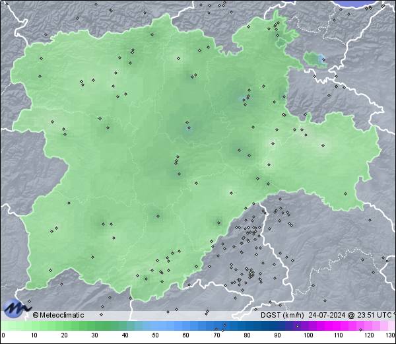Viewport: 396px width, 344px height.
Task: Click the scale label 40
Action: pos(125,335)
